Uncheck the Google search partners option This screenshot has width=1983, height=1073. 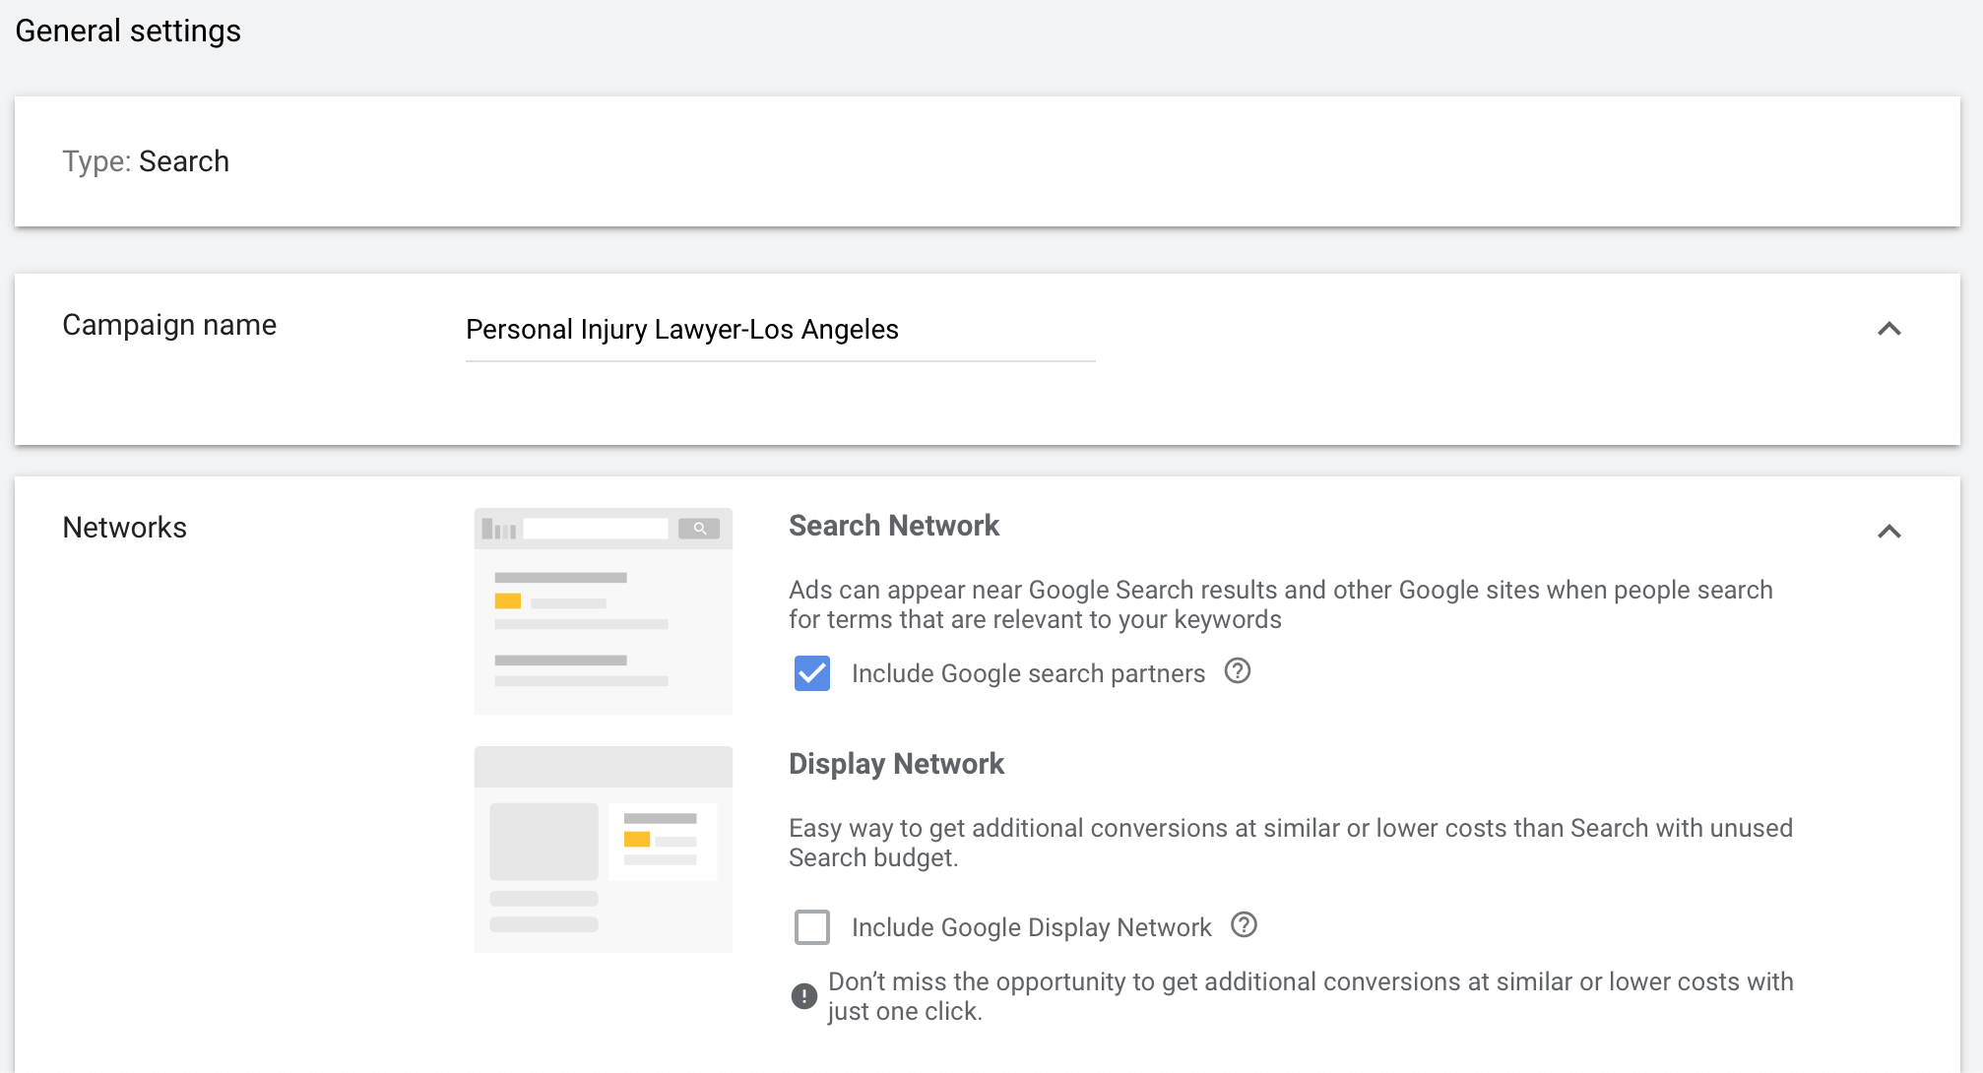(811, 672)
